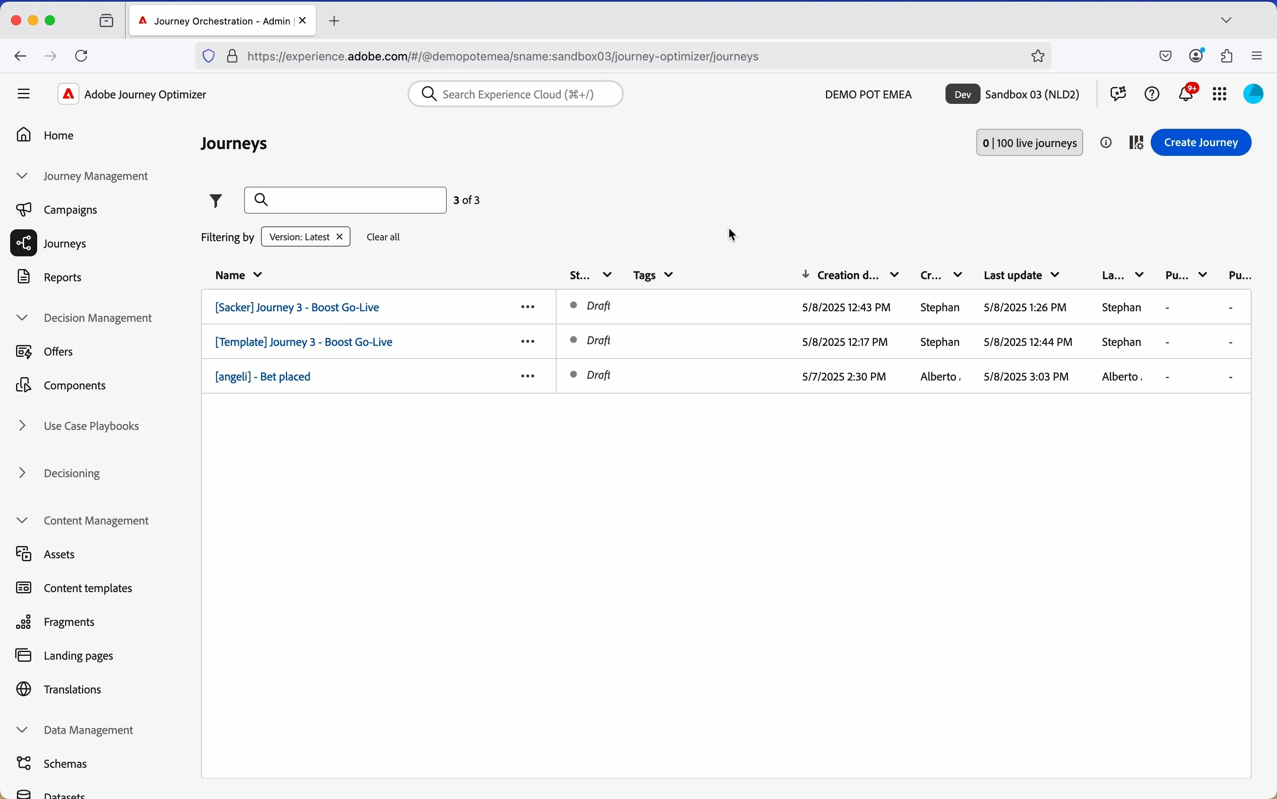
Task: Open the apps grid switcher
Action: (1222, 95)
